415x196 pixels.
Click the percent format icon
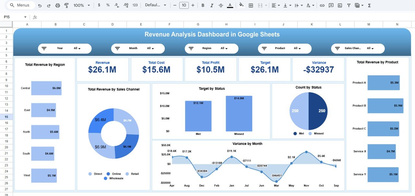click(108, 5)
